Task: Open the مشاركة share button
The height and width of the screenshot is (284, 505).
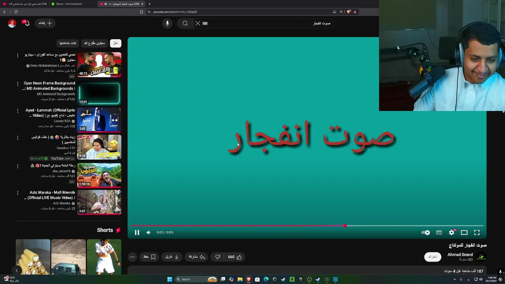Action: pyautogui.click(x=196, y=257)
